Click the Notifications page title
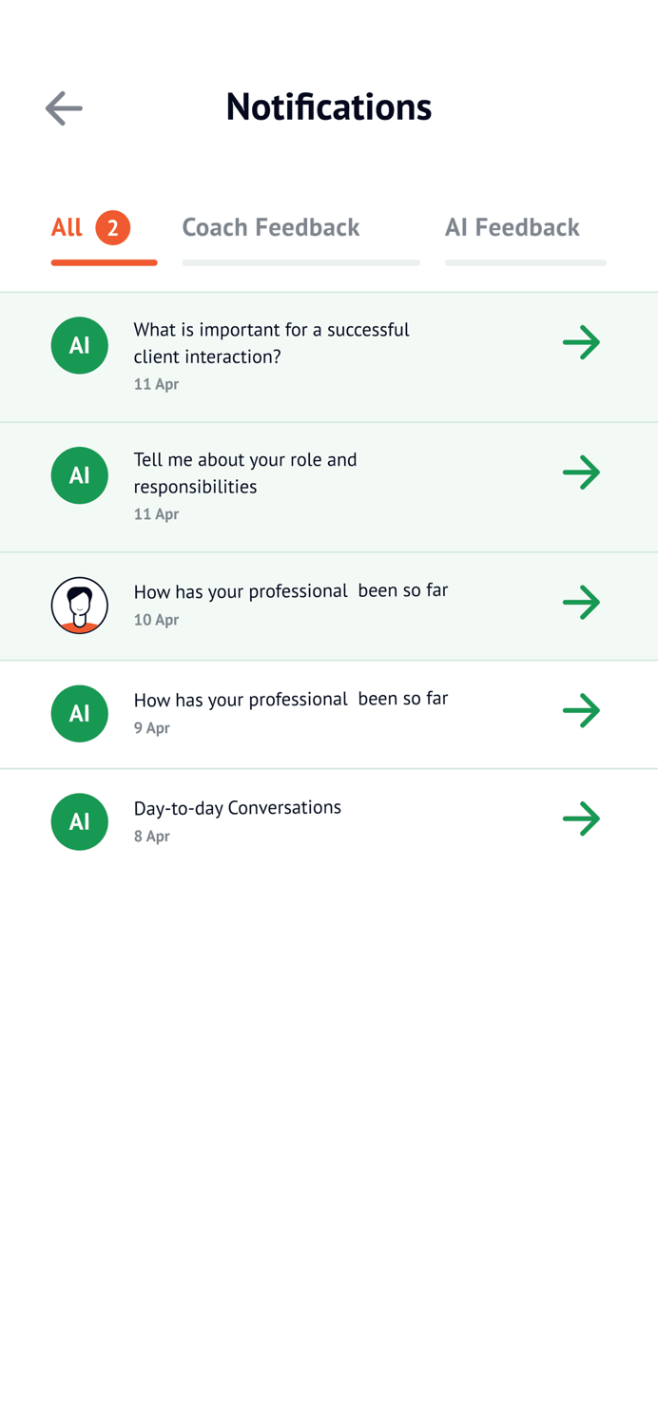 [x=328, y=106]
